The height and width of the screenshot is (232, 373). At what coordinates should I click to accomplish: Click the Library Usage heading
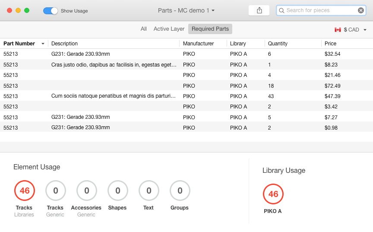pyautogui.click(x=284, y=170)
